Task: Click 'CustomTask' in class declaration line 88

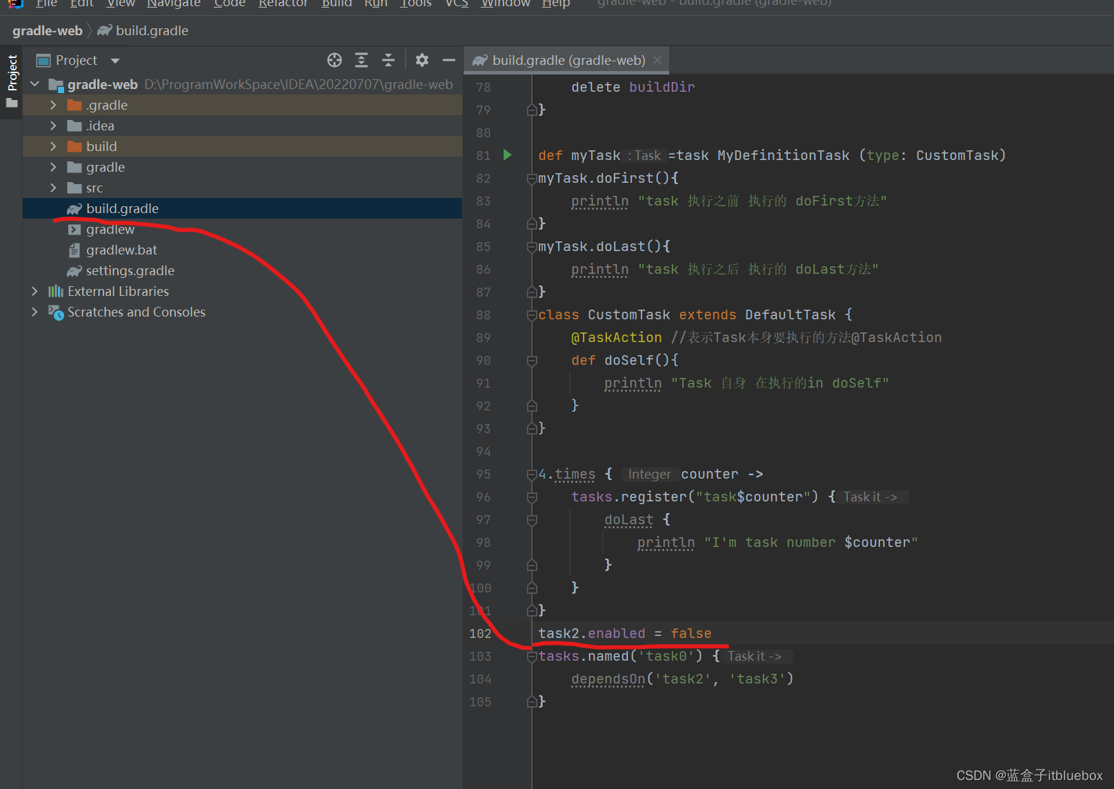Action: pyautogui.click(x=628, y=314)
